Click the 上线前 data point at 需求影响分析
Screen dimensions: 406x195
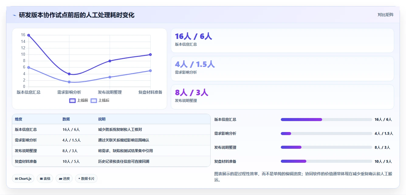(69, 74)
